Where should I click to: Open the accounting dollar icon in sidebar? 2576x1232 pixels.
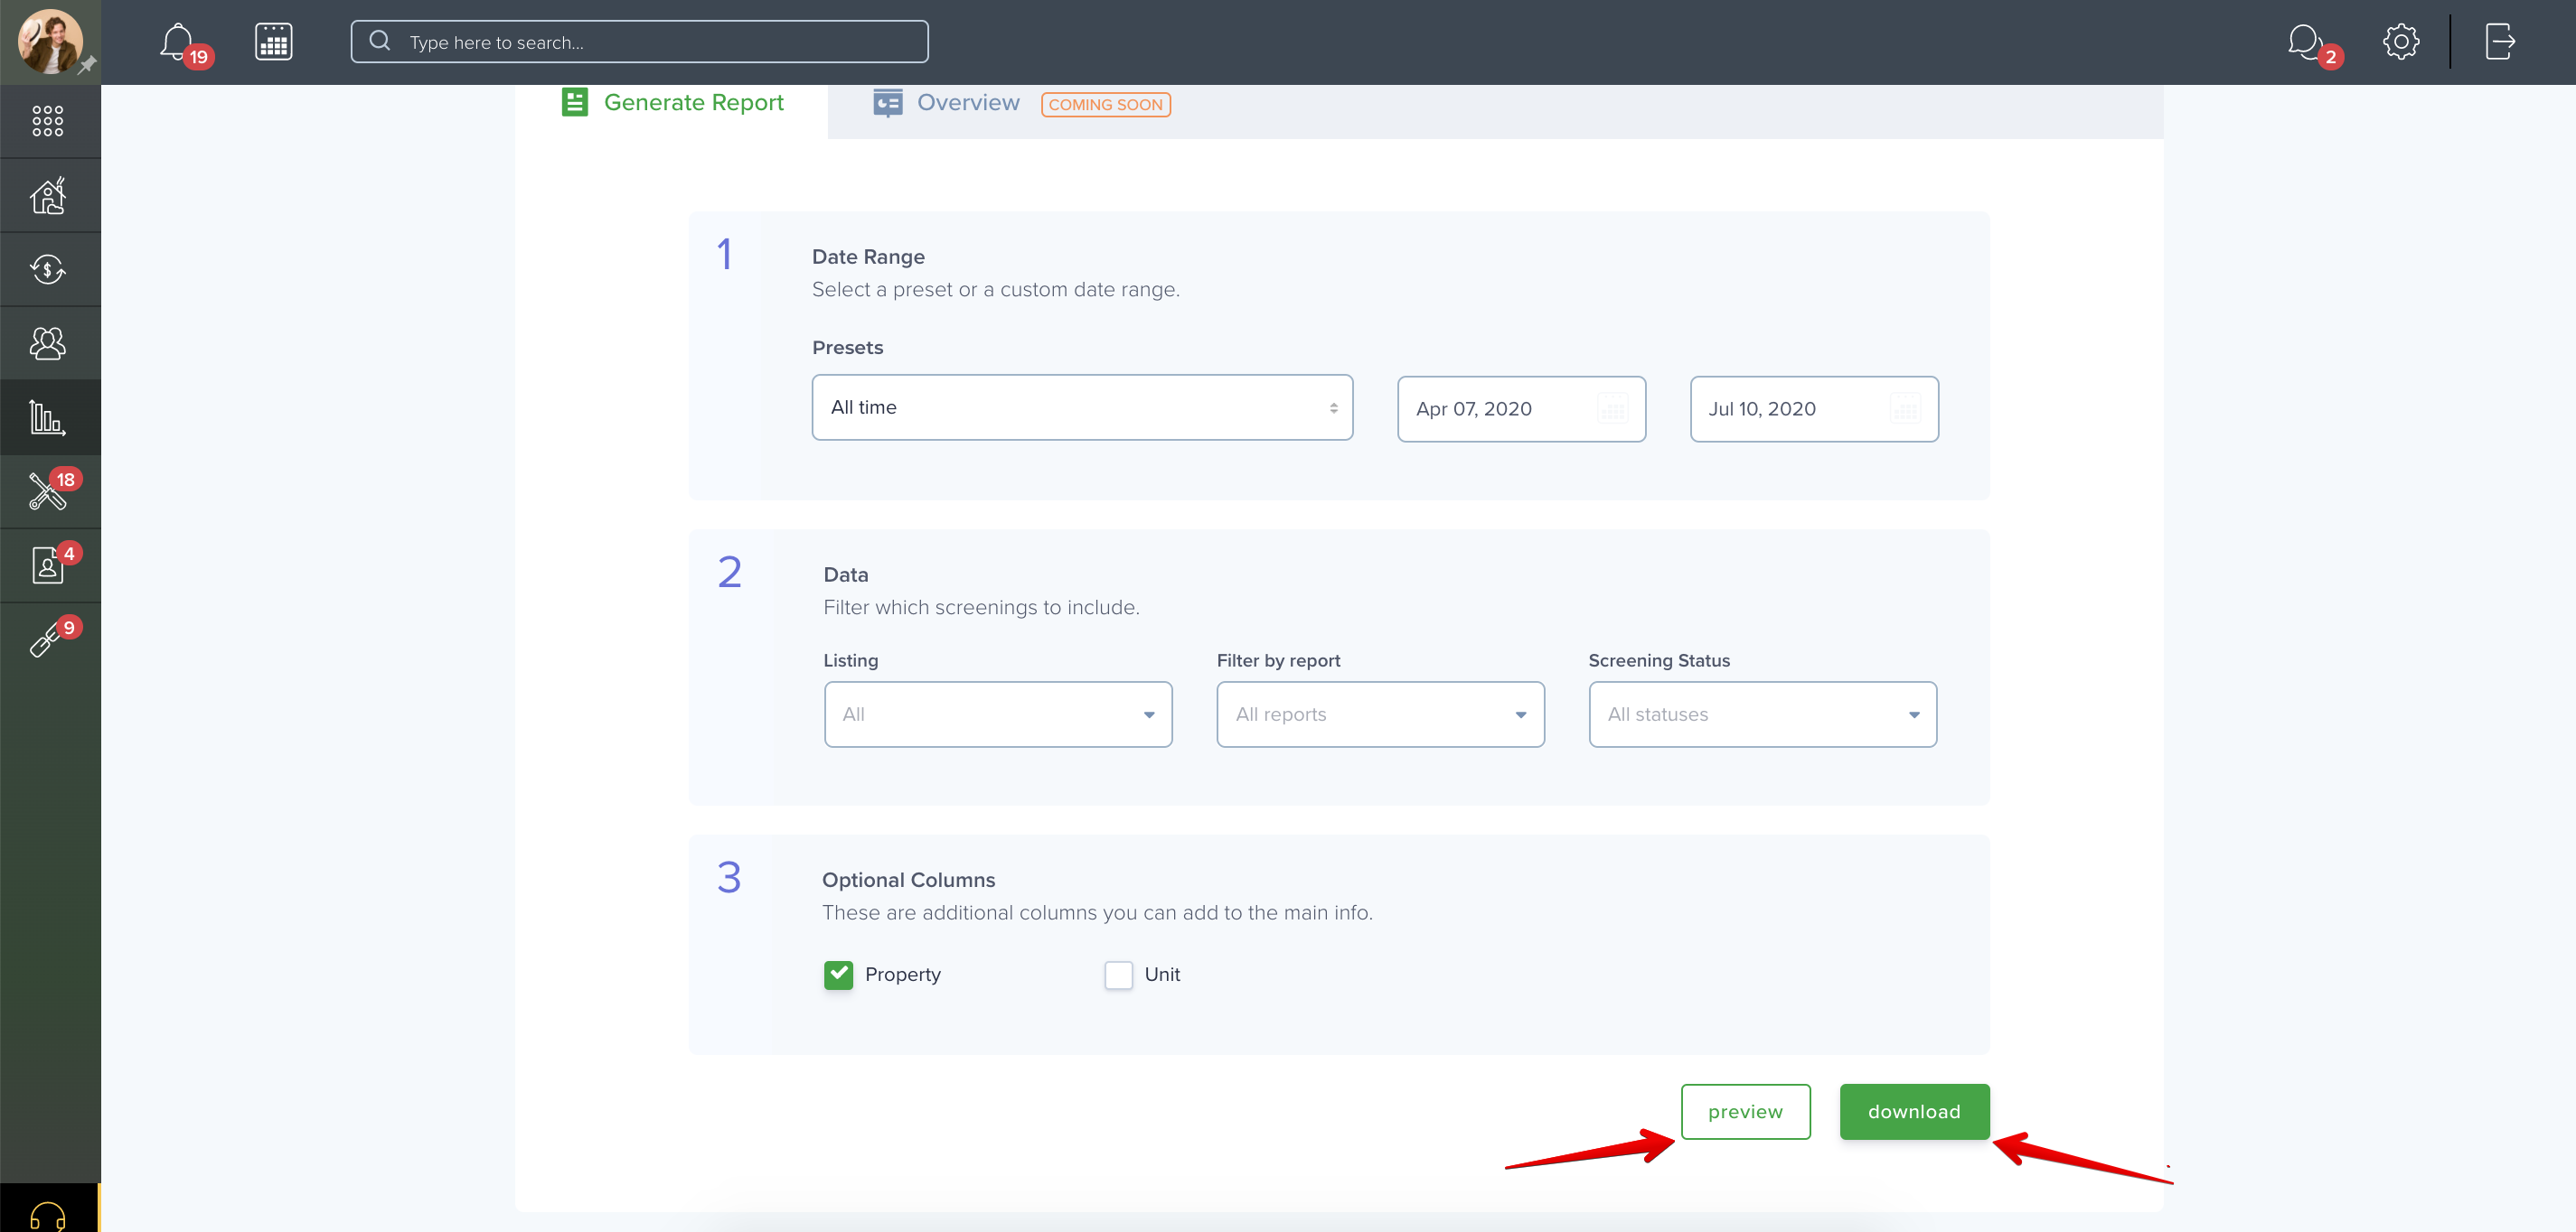pos(48,269)
